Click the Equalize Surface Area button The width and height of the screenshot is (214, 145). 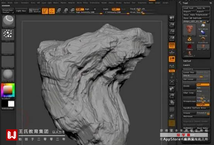(196, 108)
